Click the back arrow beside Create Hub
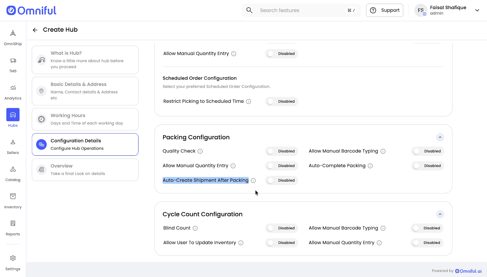Screen dimensions: 487x277 click(x=35, y=30)
